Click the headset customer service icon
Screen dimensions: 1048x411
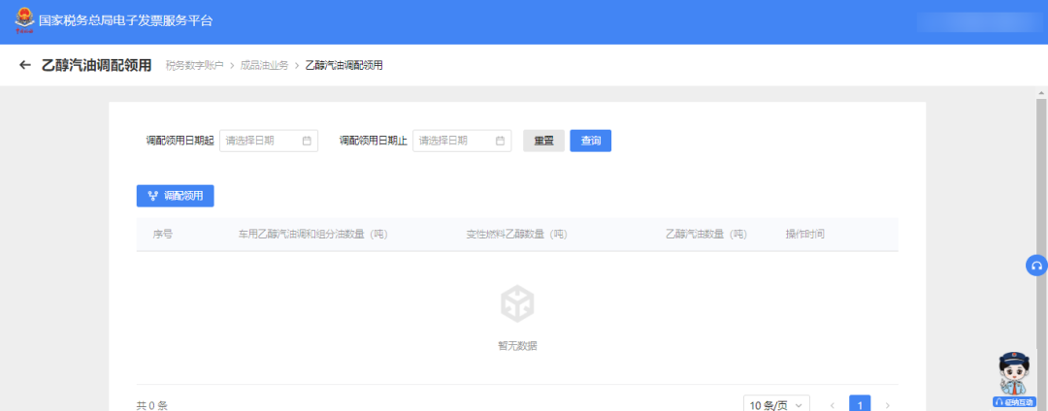point(1036,266)
